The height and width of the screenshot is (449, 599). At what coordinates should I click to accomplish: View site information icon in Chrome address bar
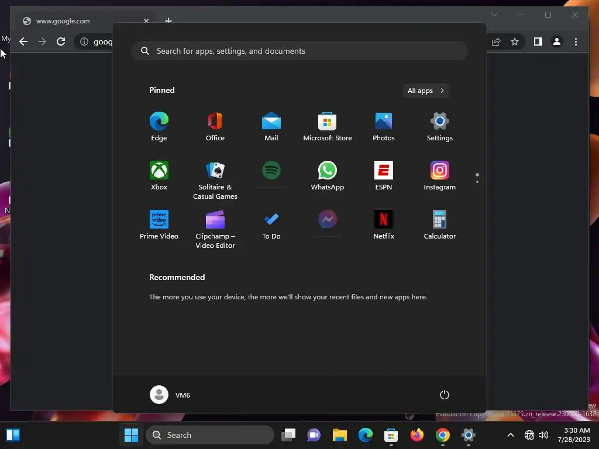84,42
